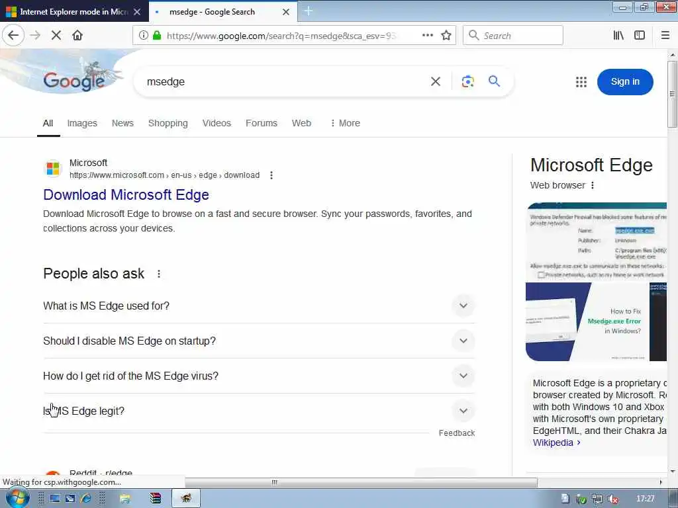Clear the Google search box text
The width and height of the screenshot is (678, 508).
tap(436, 81)
